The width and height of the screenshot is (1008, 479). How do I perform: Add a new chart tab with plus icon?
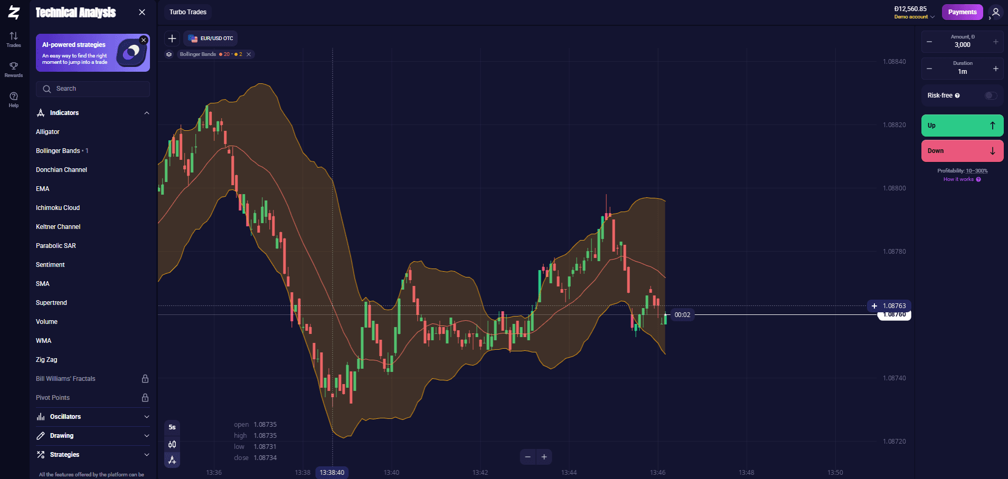click(172, 39)
